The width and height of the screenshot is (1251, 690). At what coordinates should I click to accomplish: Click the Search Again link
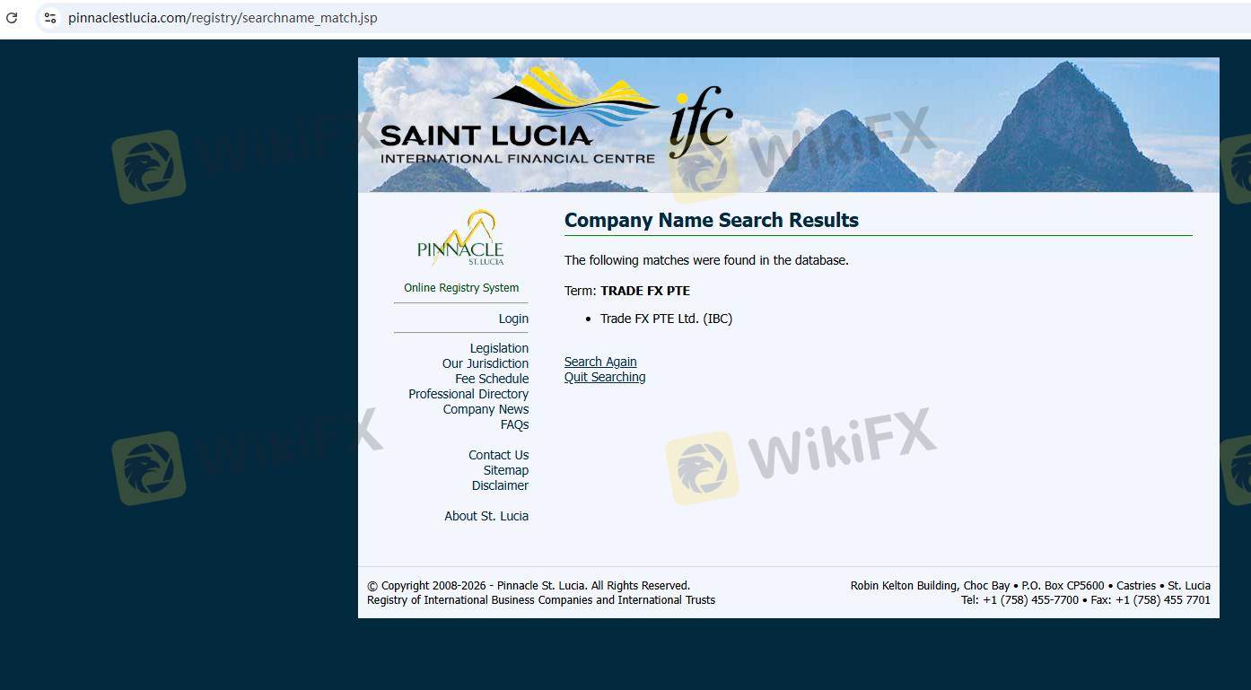(600, 362)
